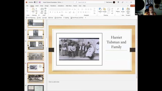The image size is (162, 91).
Task: Open the presentation file name dropdown
Action: click(x=63, y=2)
